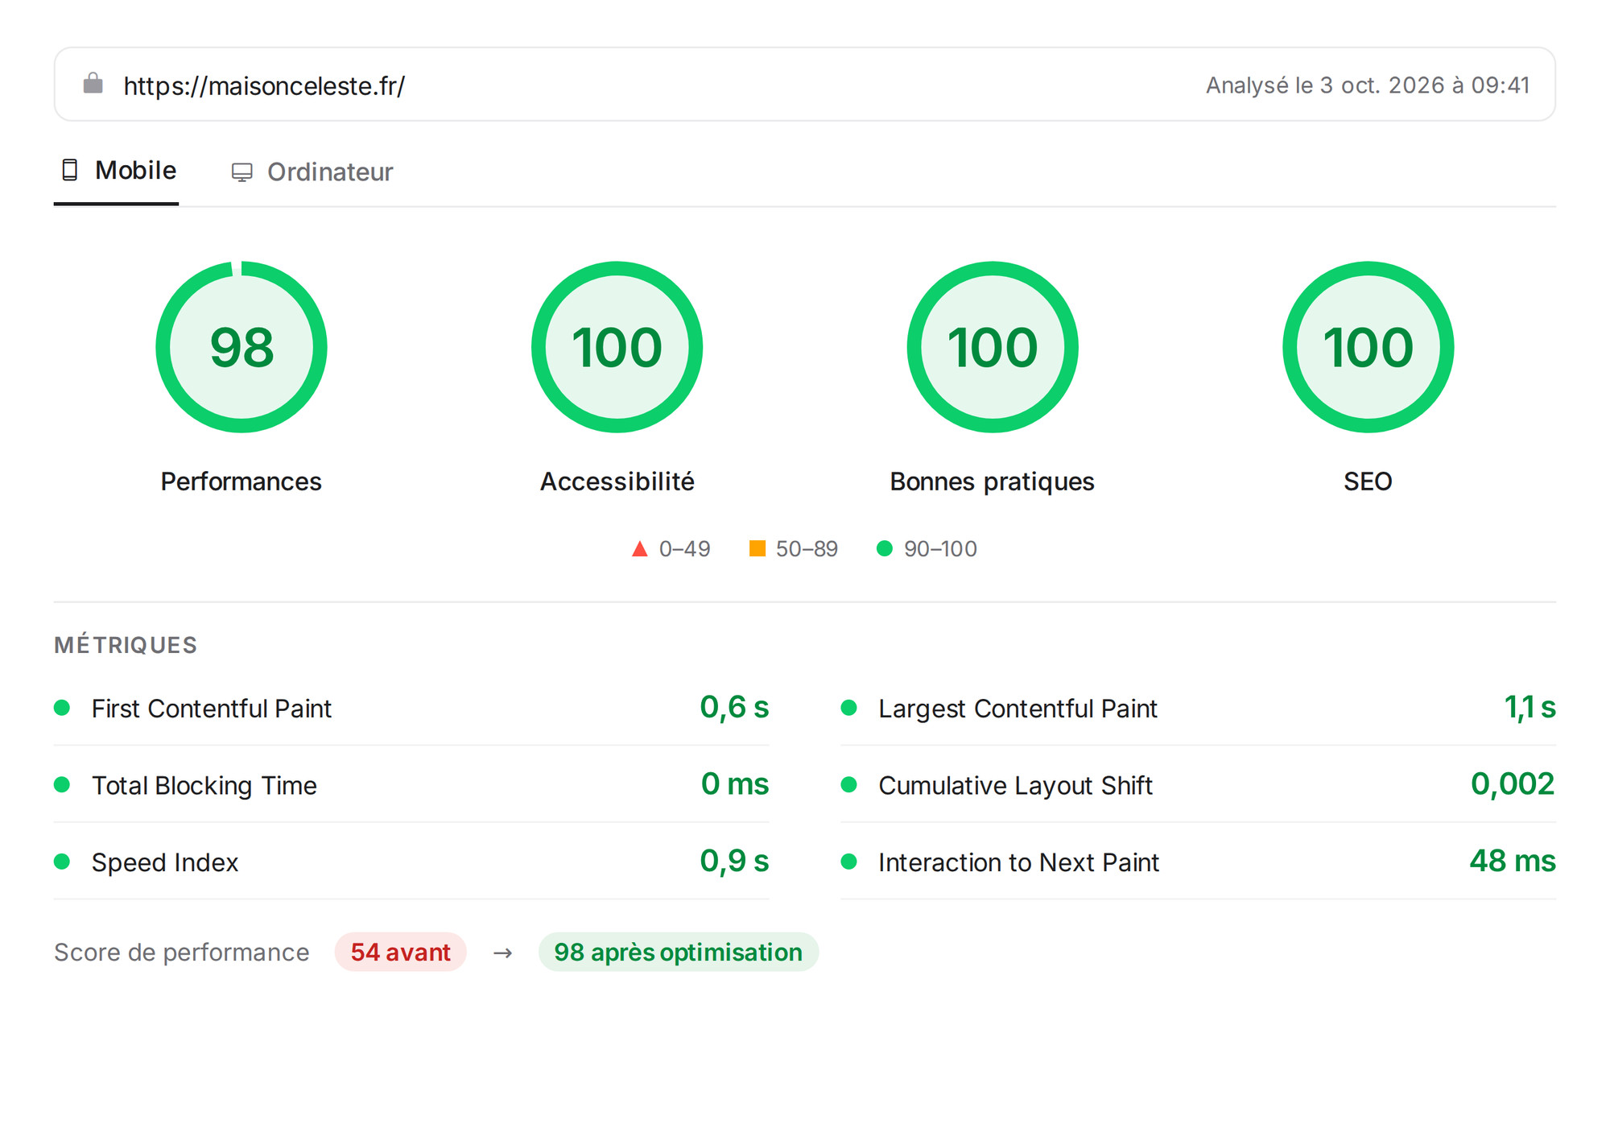Click the 50–89 legend text
This screenshot has height=1145, width=1610.
pyautogui.click(x=807, y=549)
